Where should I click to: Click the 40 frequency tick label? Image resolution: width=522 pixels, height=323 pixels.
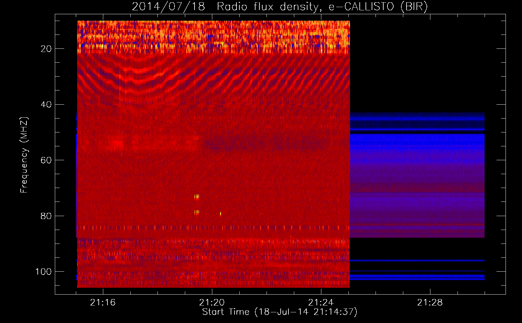[46, 105]
